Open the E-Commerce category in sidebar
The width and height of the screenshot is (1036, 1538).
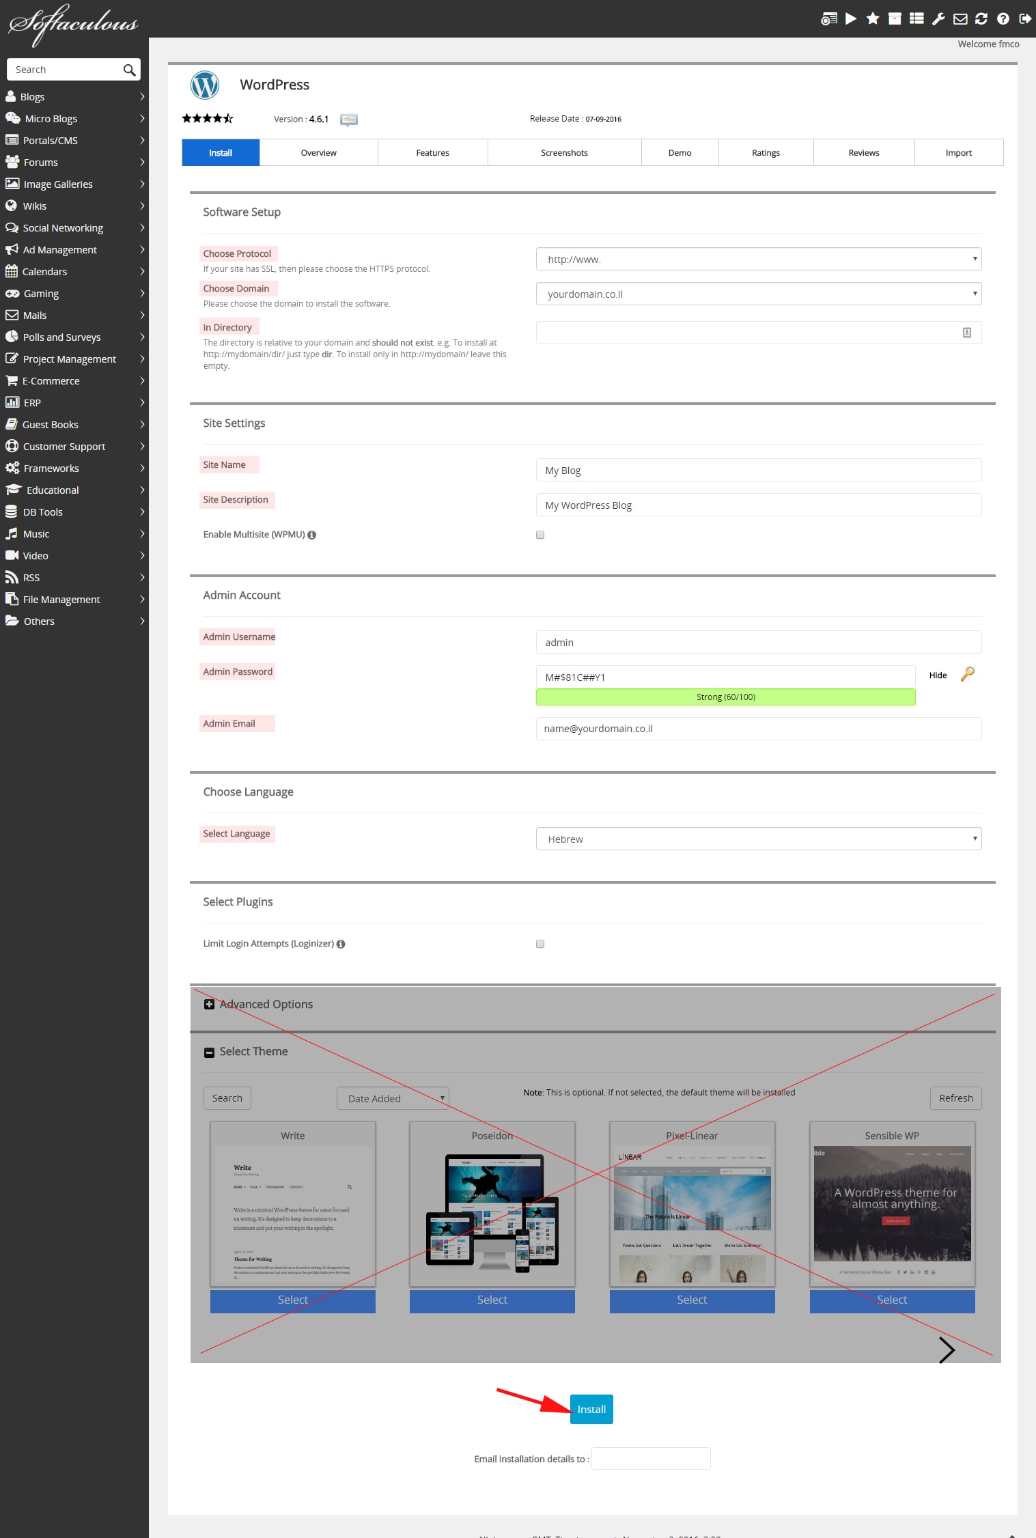click(x=74, y=381)
